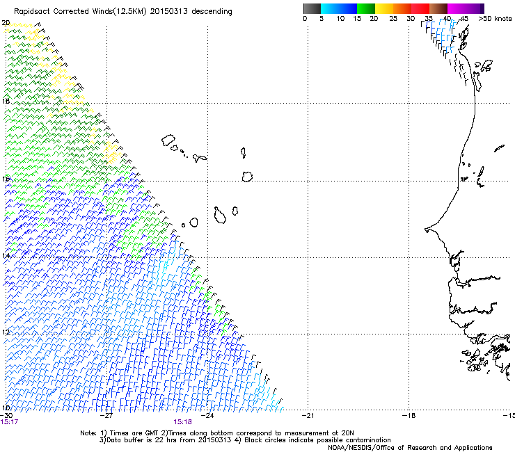This screenshot has width=515, height=452.
Task: Click the purple '15:18' pass time label
Action: coord(182,422)
